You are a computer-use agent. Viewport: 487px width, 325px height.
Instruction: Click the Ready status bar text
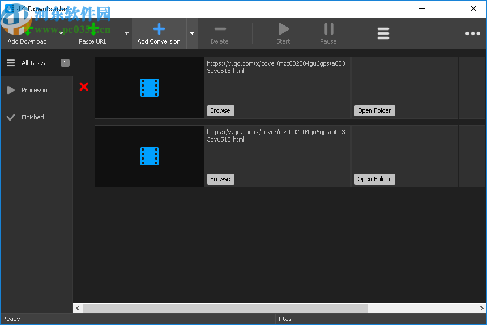(11, 319)
